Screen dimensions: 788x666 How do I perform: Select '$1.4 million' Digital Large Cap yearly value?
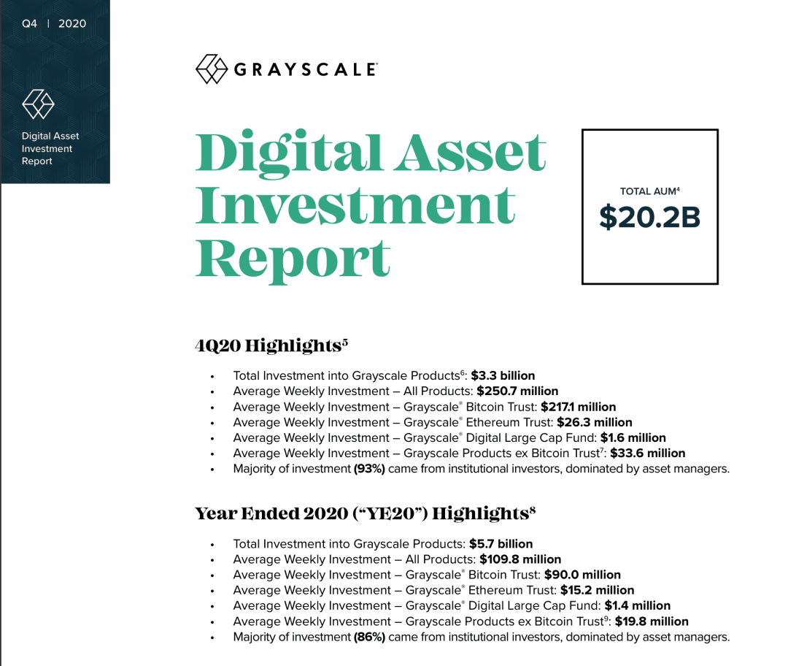click(x=638, y=606)
